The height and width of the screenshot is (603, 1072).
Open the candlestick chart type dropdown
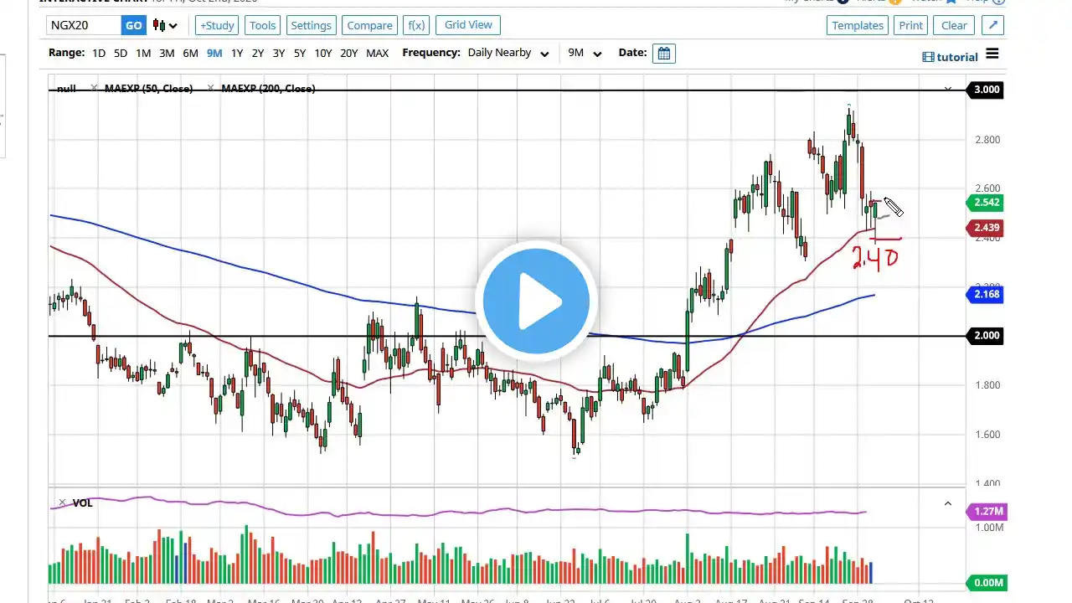pos(165,25)
